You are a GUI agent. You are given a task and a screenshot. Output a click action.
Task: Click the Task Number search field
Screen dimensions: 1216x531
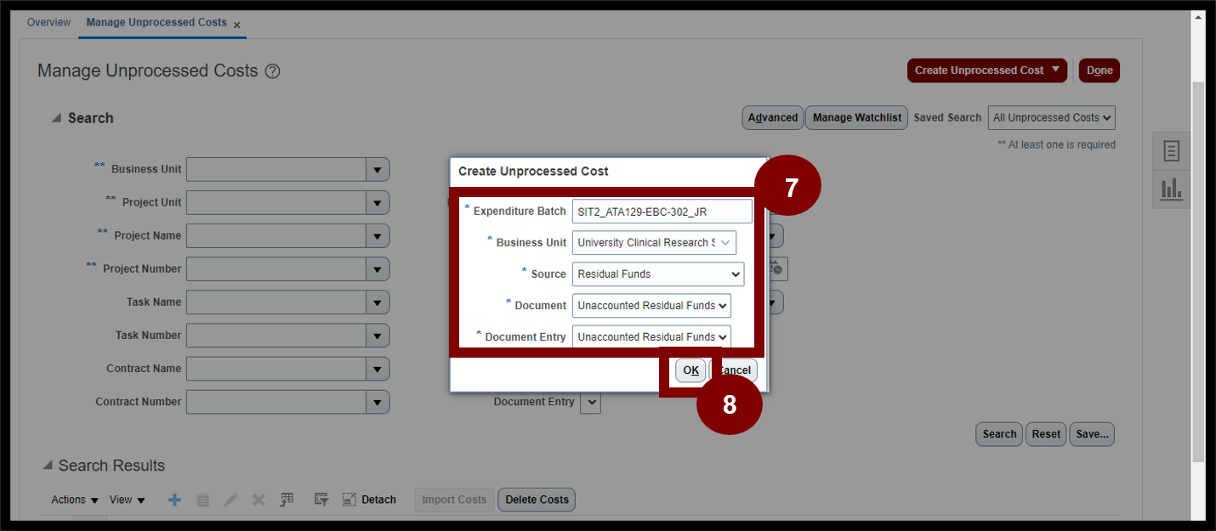click(276, 335)
